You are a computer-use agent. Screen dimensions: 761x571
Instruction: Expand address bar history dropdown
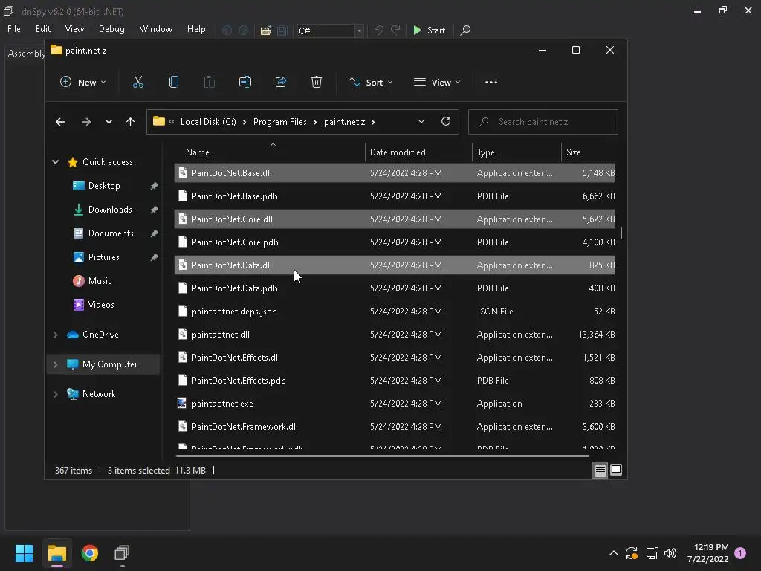[x=421, y=121]
